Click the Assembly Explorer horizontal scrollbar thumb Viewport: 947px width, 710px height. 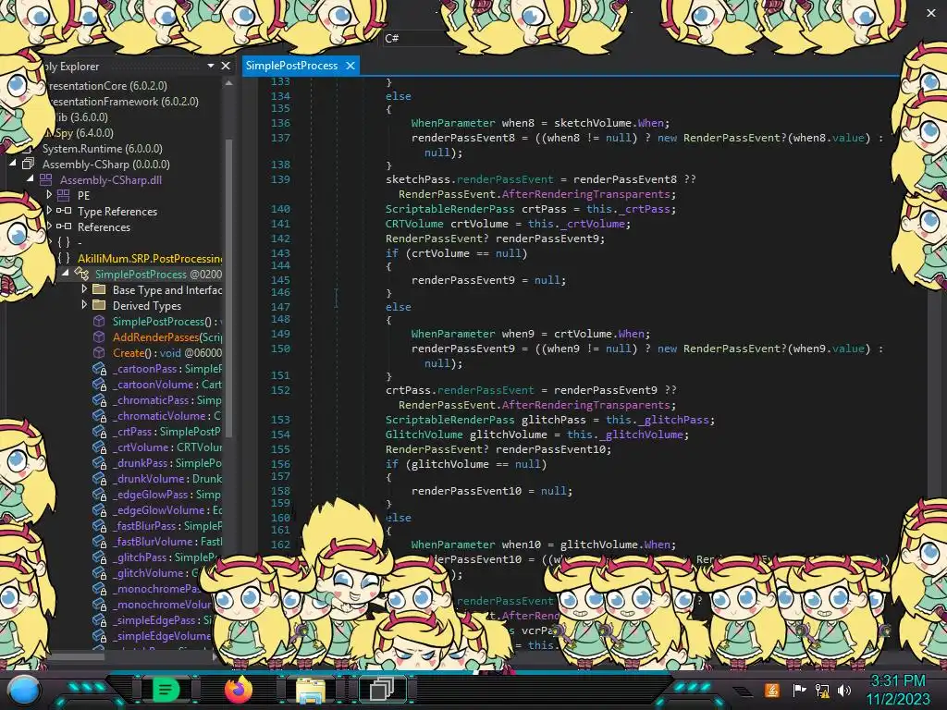tap(77, 656)
